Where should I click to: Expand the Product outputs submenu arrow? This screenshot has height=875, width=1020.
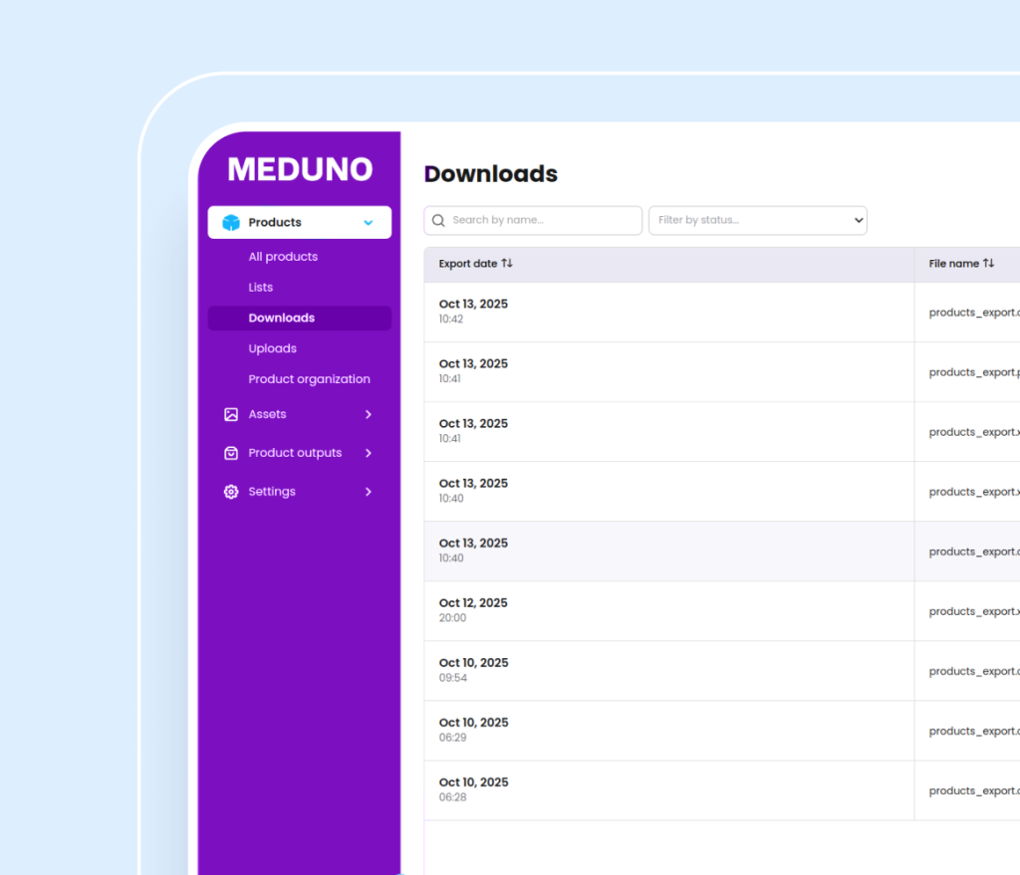[369, 453]
